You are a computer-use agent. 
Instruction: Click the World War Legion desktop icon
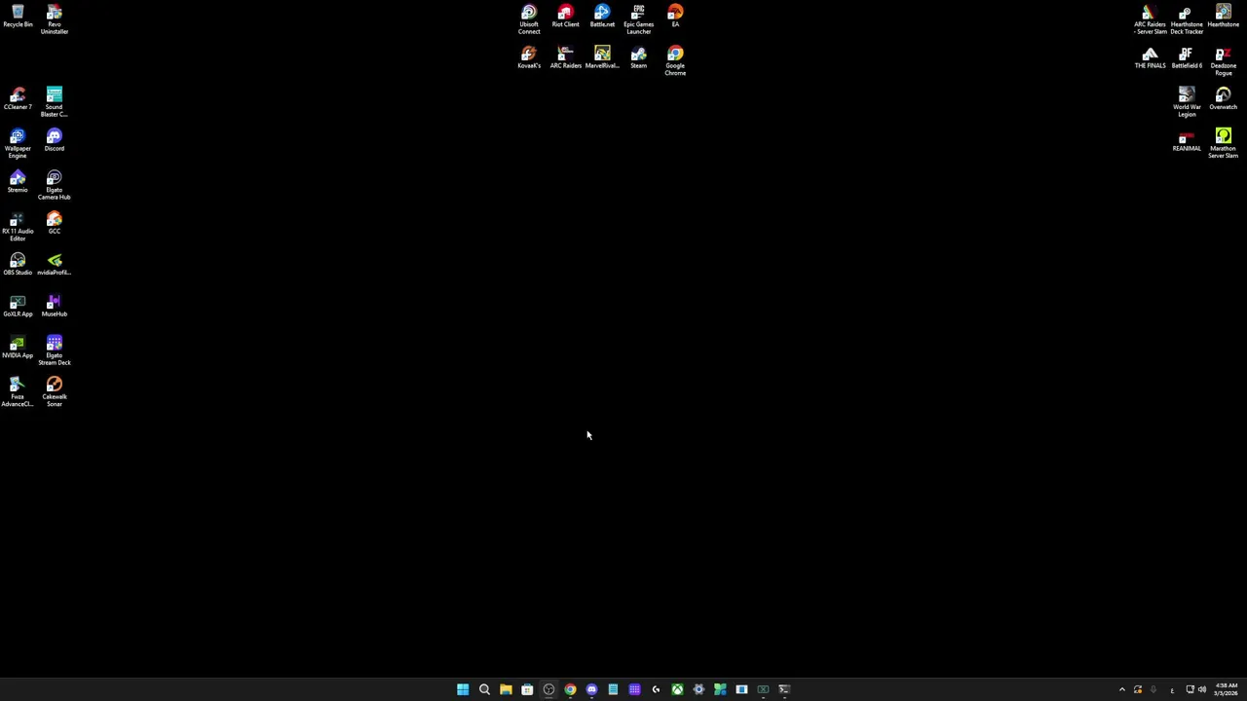tap(1187, 102)
